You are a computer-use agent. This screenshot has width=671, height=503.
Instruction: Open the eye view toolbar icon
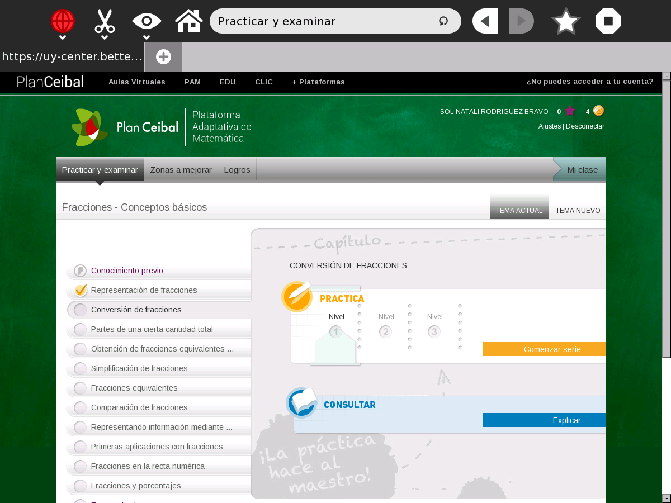tap(147, 21)
